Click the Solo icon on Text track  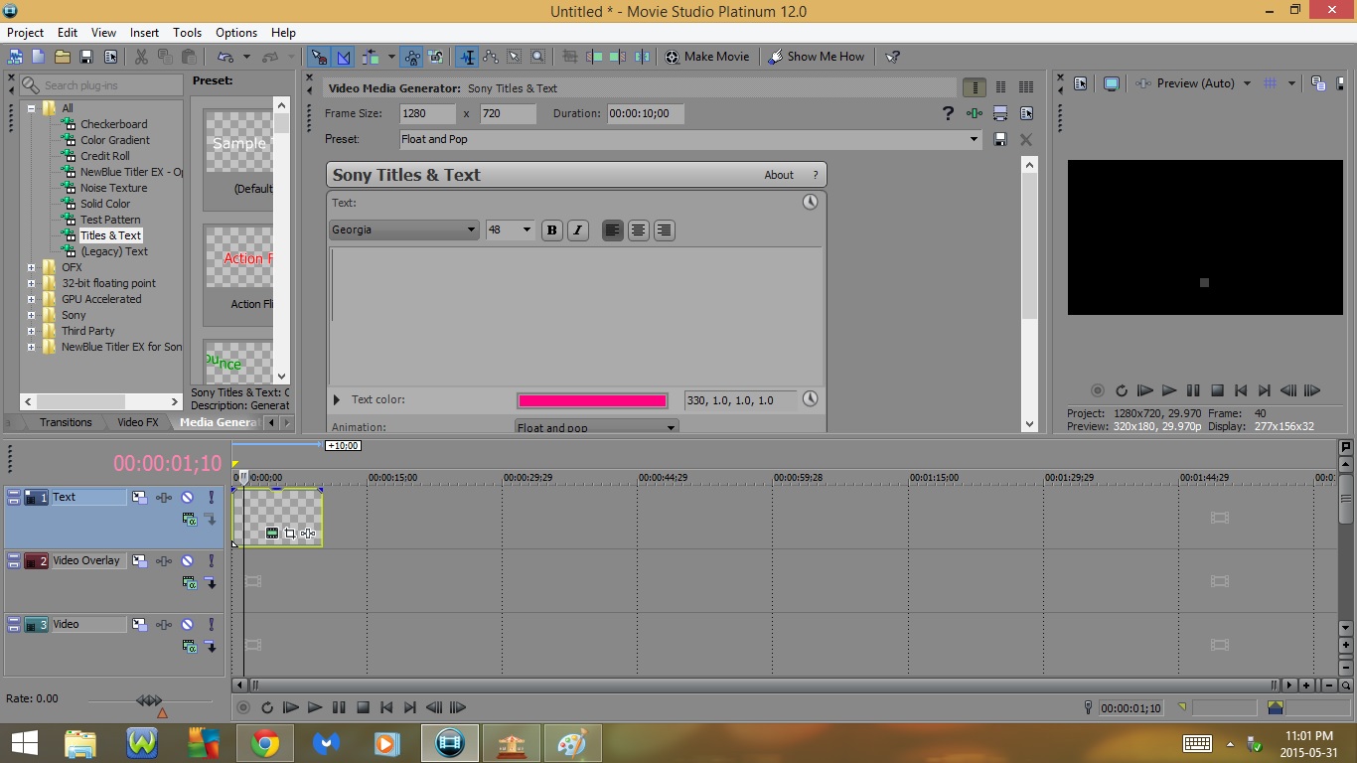211,497
